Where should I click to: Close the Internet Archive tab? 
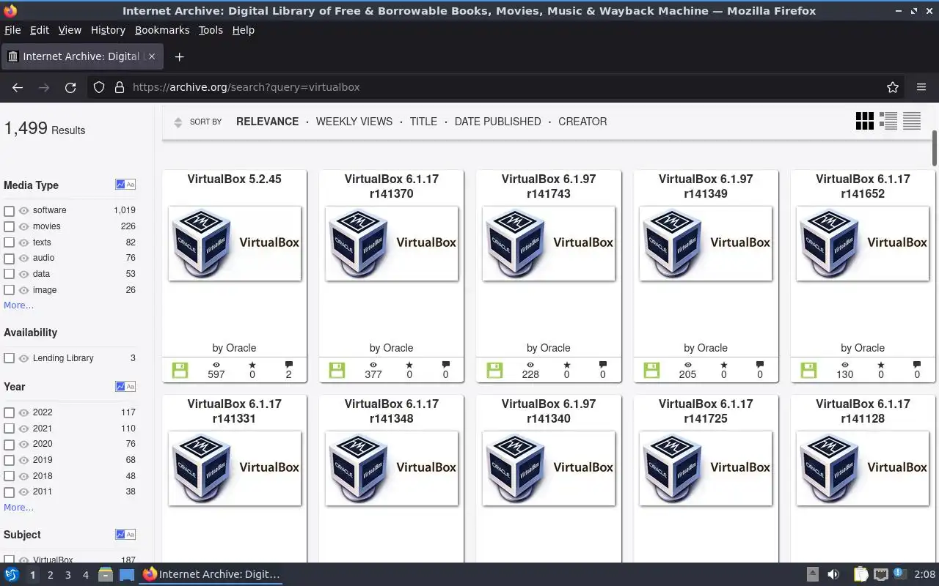pyautogui.click(x=152, y=56)
